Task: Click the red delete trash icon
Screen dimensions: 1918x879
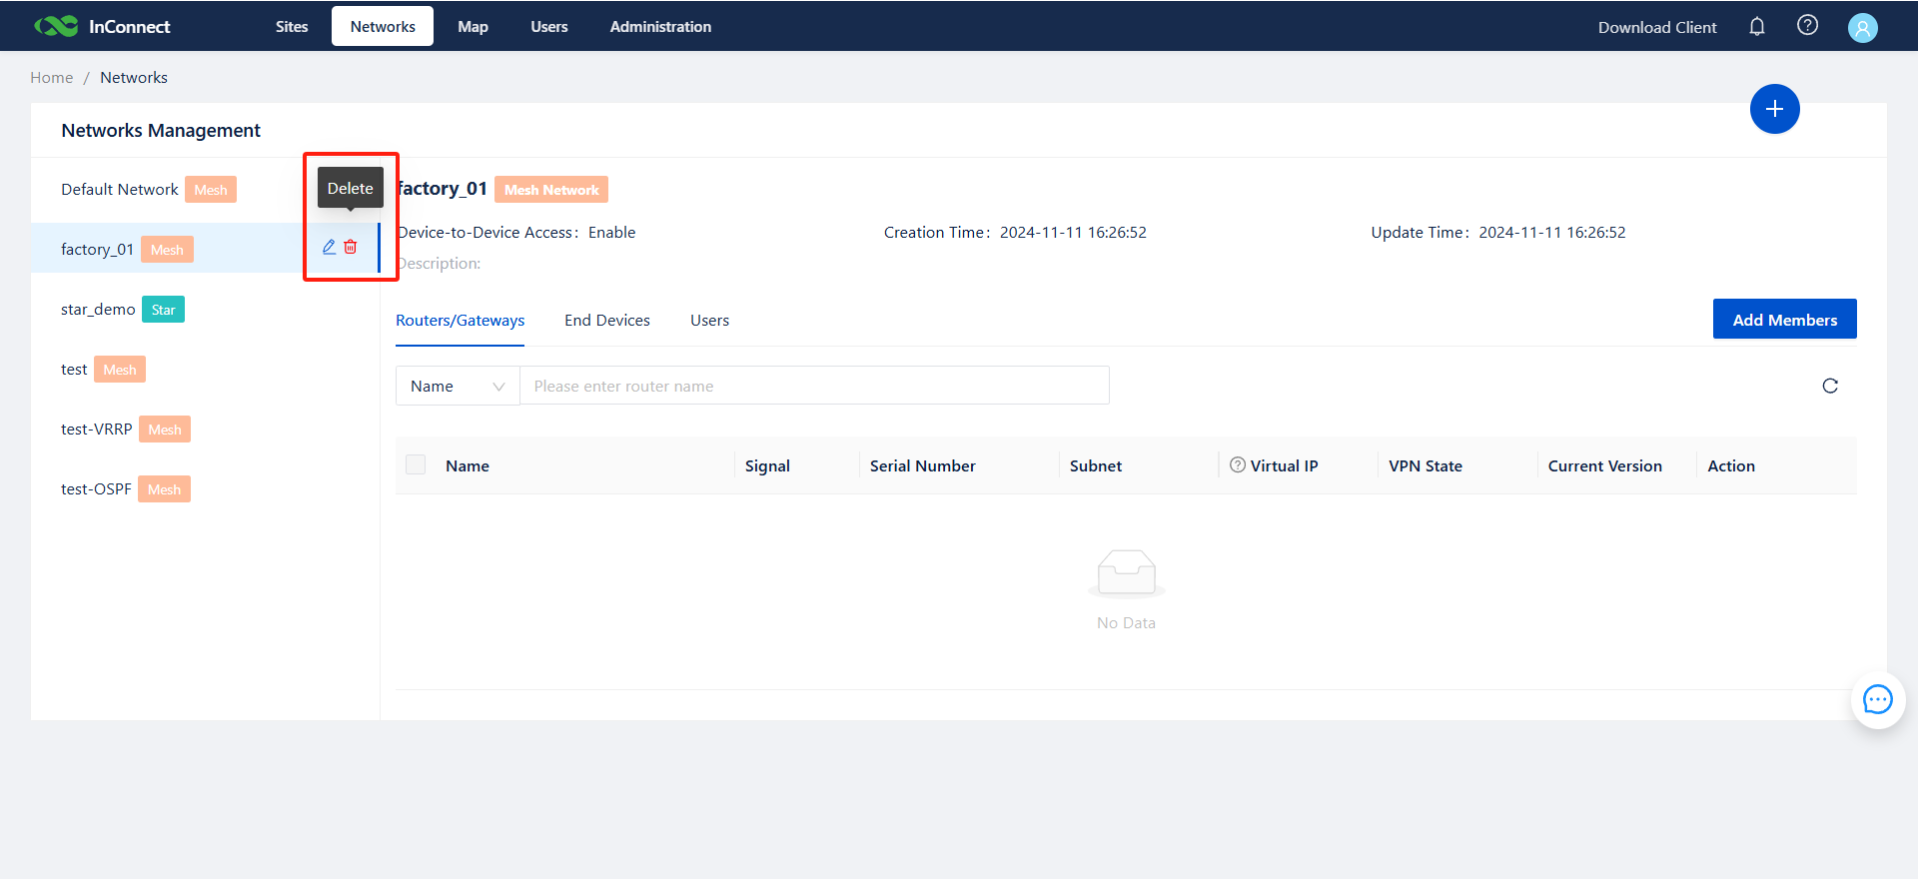Action: (351, 247)
